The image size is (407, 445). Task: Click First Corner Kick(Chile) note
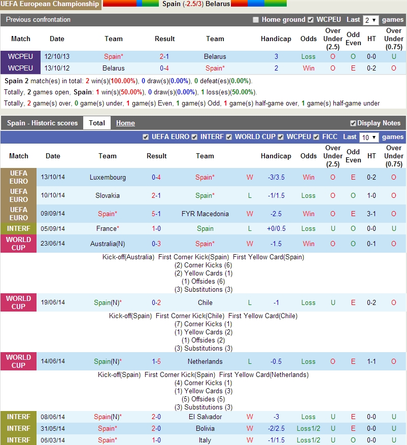pos(190,316)
